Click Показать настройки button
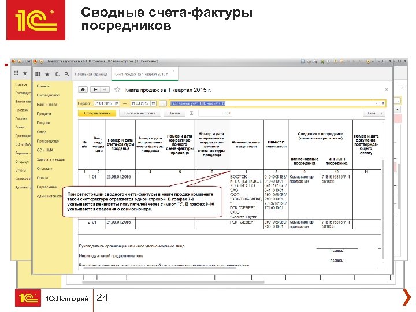416x312 pixels. [140, 113]
